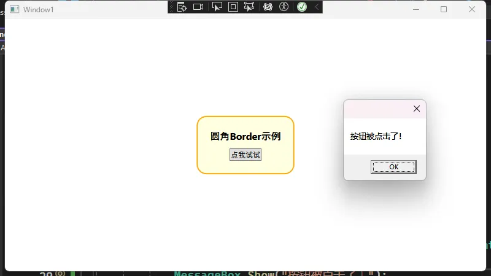
Task: Click the Window1 application icon
Action: point(15,9)
